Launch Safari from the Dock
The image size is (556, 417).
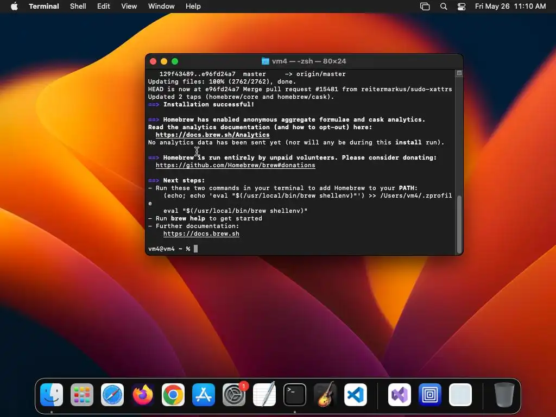112,394
